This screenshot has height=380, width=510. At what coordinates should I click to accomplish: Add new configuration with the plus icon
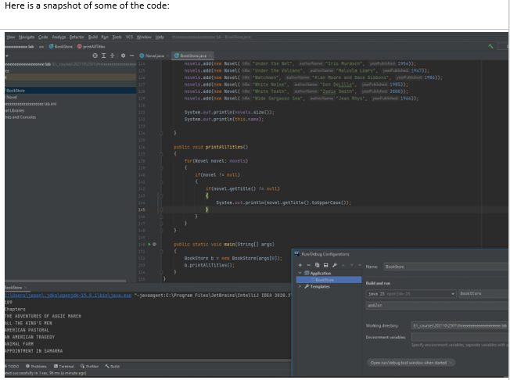pos(300,265)
